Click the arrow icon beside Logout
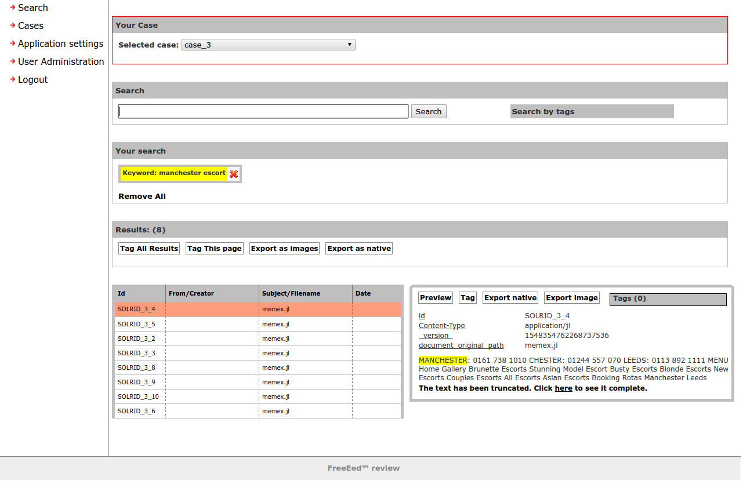Screen dimensions: 743x484 [x=12, y=79]
